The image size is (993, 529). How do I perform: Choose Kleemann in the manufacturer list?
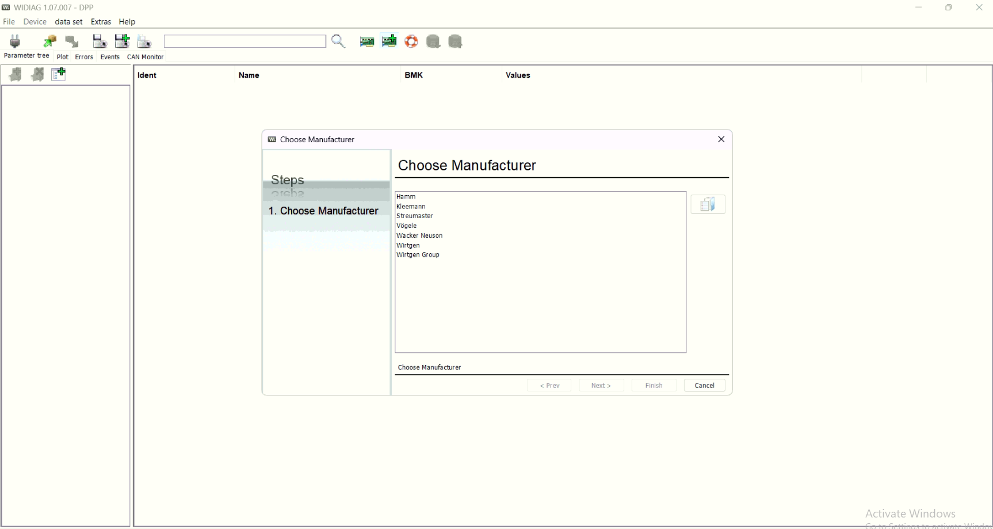click(411, 207)
